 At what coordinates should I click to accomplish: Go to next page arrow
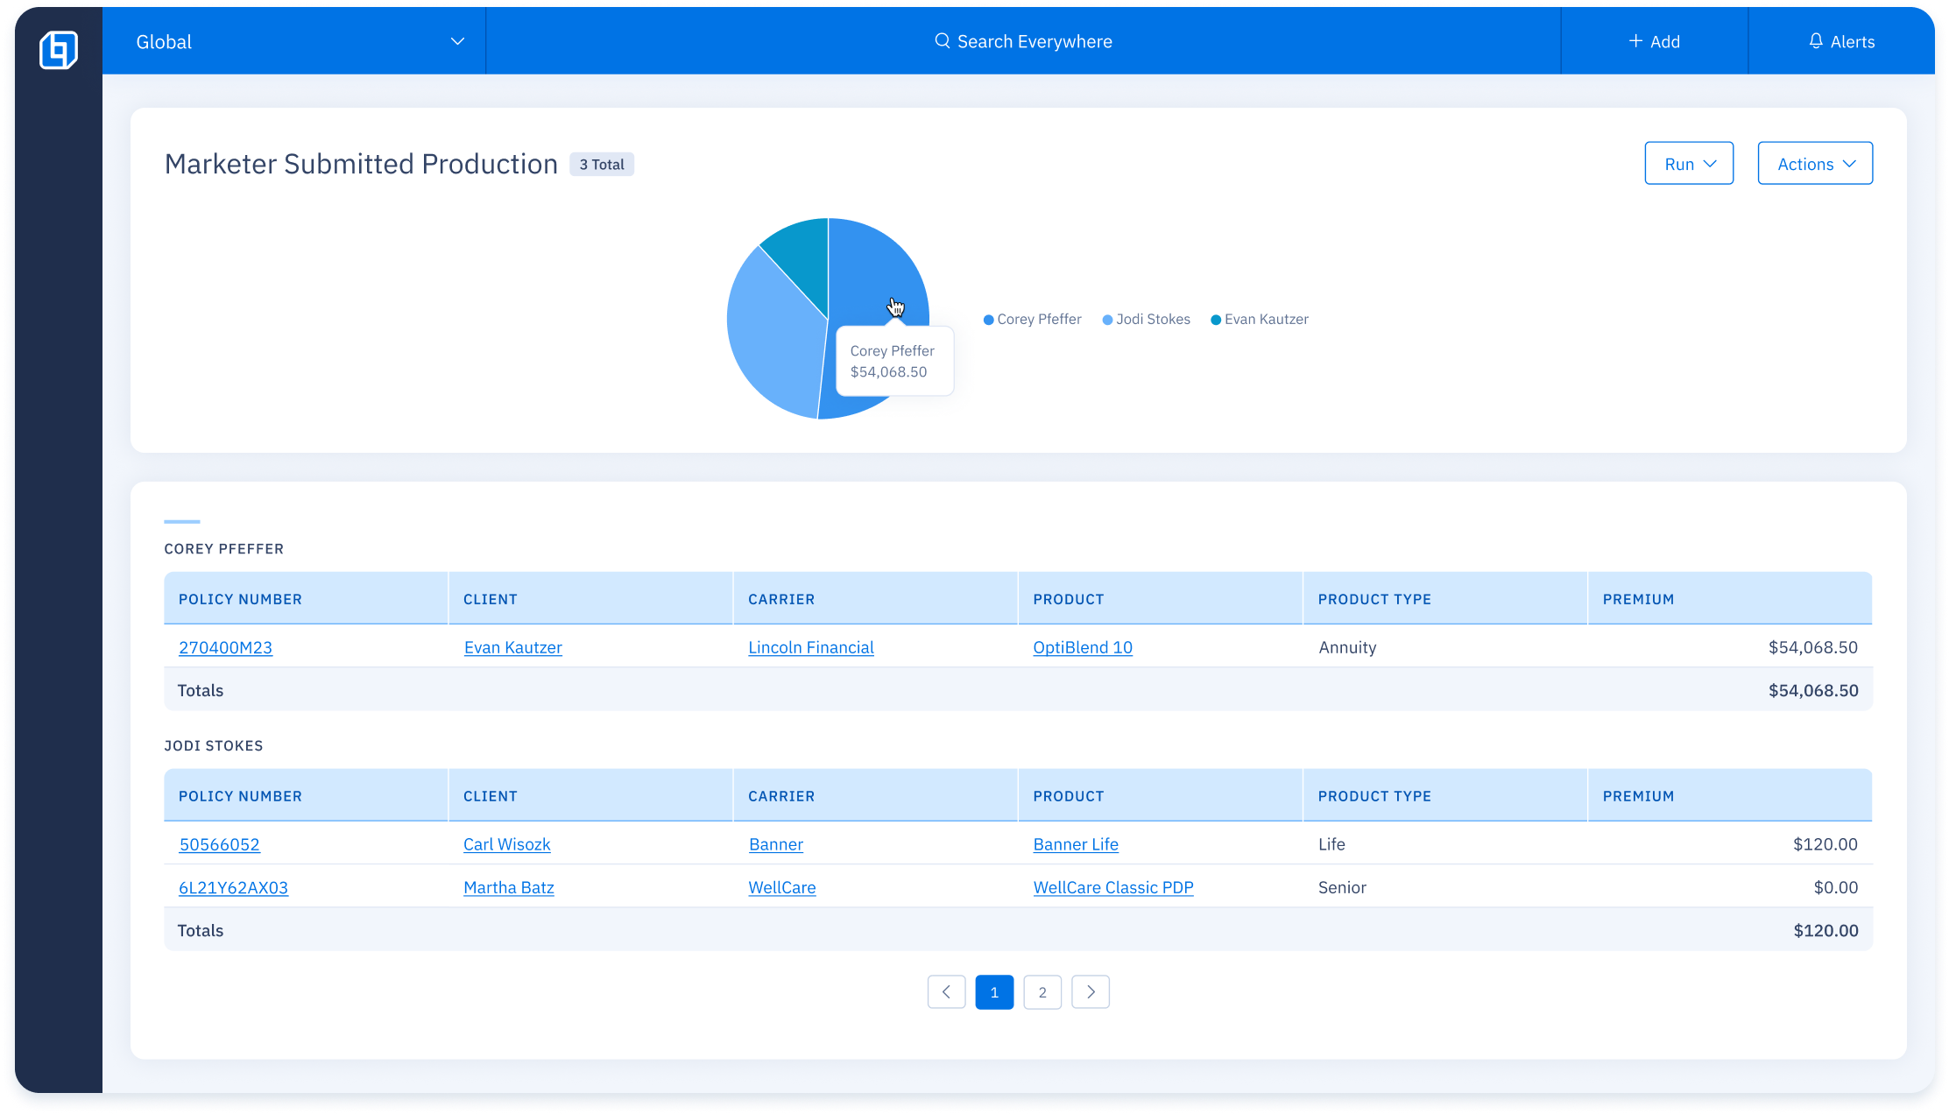[1091, 992]
